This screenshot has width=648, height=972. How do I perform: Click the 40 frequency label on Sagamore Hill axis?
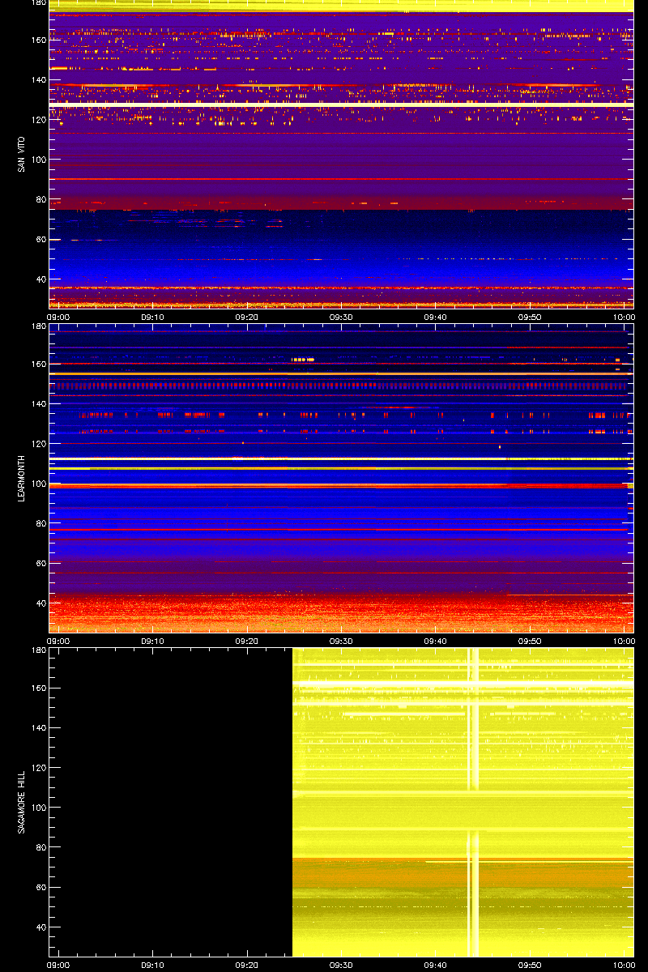[40, 927]
